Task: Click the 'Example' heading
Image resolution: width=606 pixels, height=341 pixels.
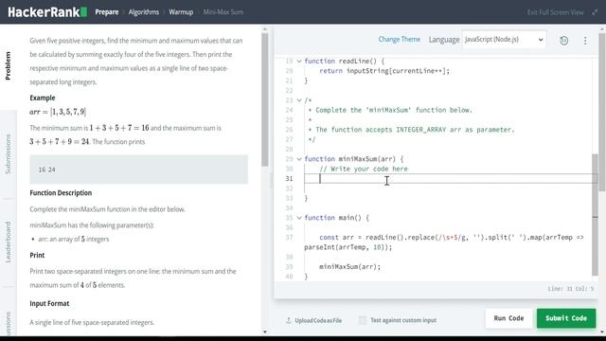Action: [x=43, y=98]
